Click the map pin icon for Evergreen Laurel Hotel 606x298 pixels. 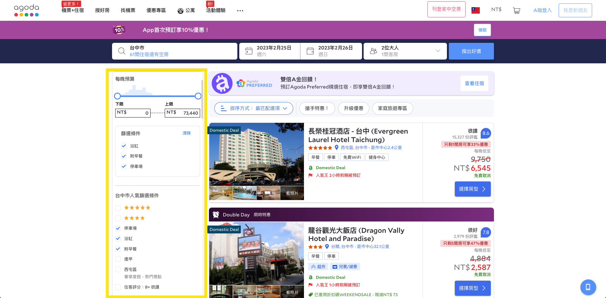click(336, 147)
